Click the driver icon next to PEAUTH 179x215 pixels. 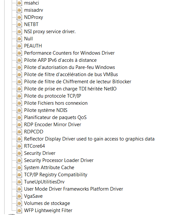click(x=19, y=46)
